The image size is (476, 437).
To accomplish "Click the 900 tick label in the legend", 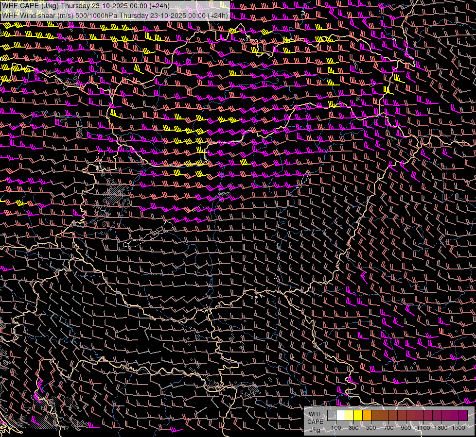I will coord(406,428).
